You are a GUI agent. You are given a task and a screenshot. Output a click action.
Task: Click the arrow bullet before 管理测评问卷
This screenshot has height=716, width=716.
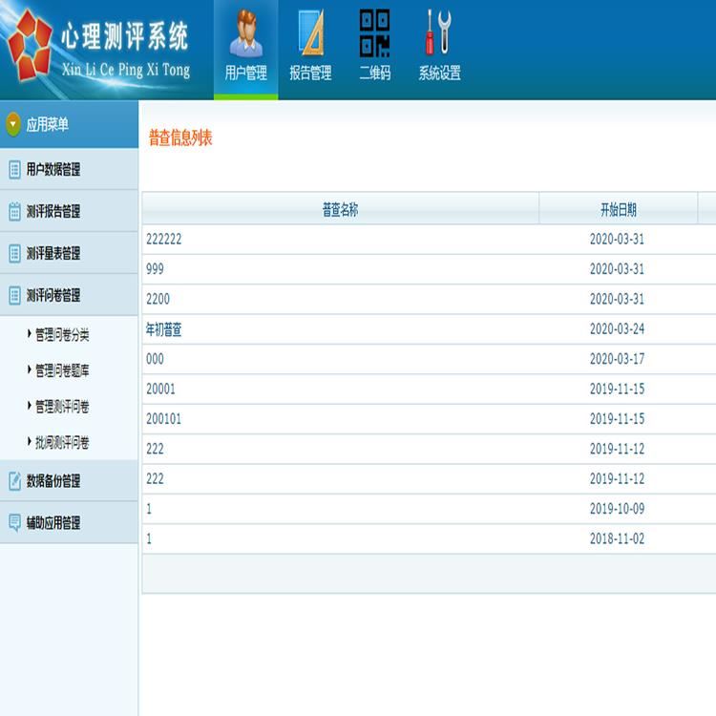[30, 406]
